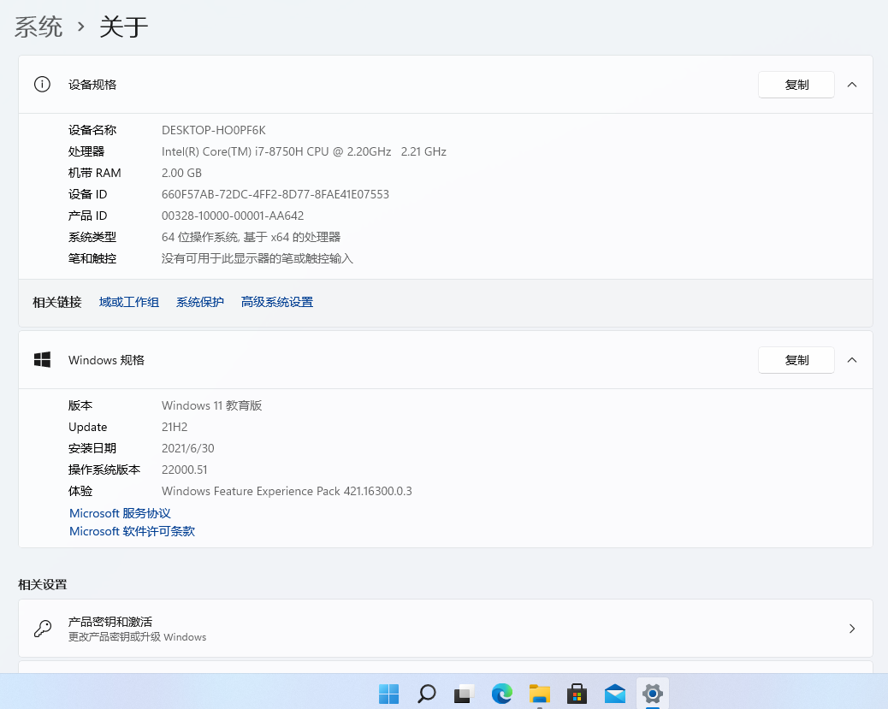This screenshot has width=888, height=709.
Task: Click the Windows logo beside Windows 规格
Action: click(x=42, y=359)
